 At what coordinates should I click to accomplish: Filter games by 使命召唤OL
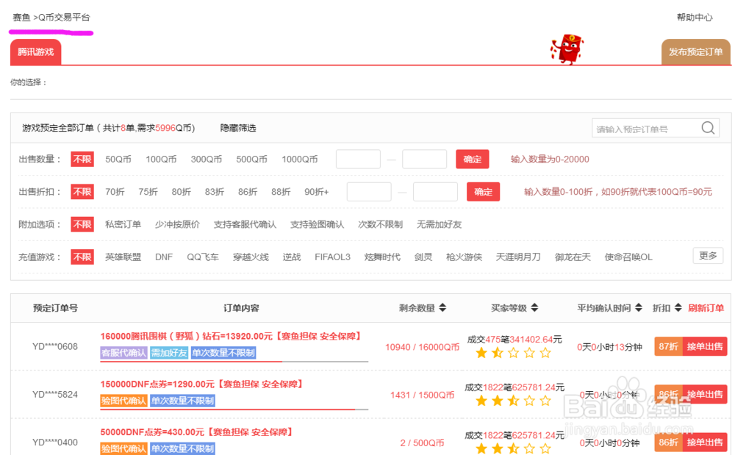[x=628, y=257]
